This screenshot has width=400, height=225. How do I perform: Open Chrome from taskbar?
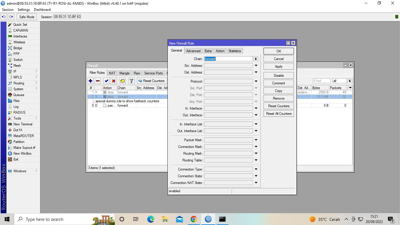[194, 219]
